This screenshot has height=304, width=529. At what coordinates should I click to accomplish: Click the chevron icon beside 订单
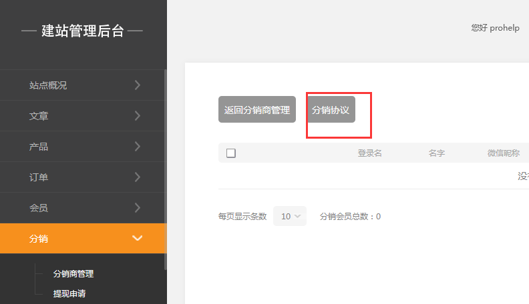coord(137,177)
